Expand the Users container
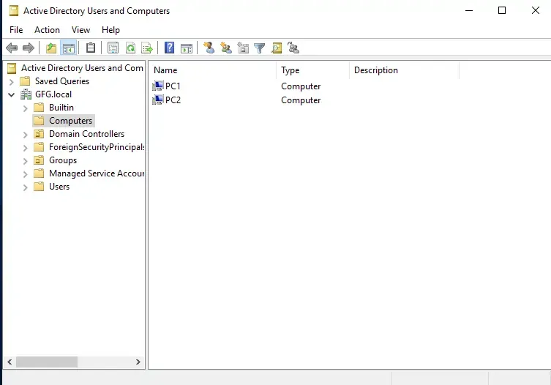 pyautogui.click(x=25, y=187)
